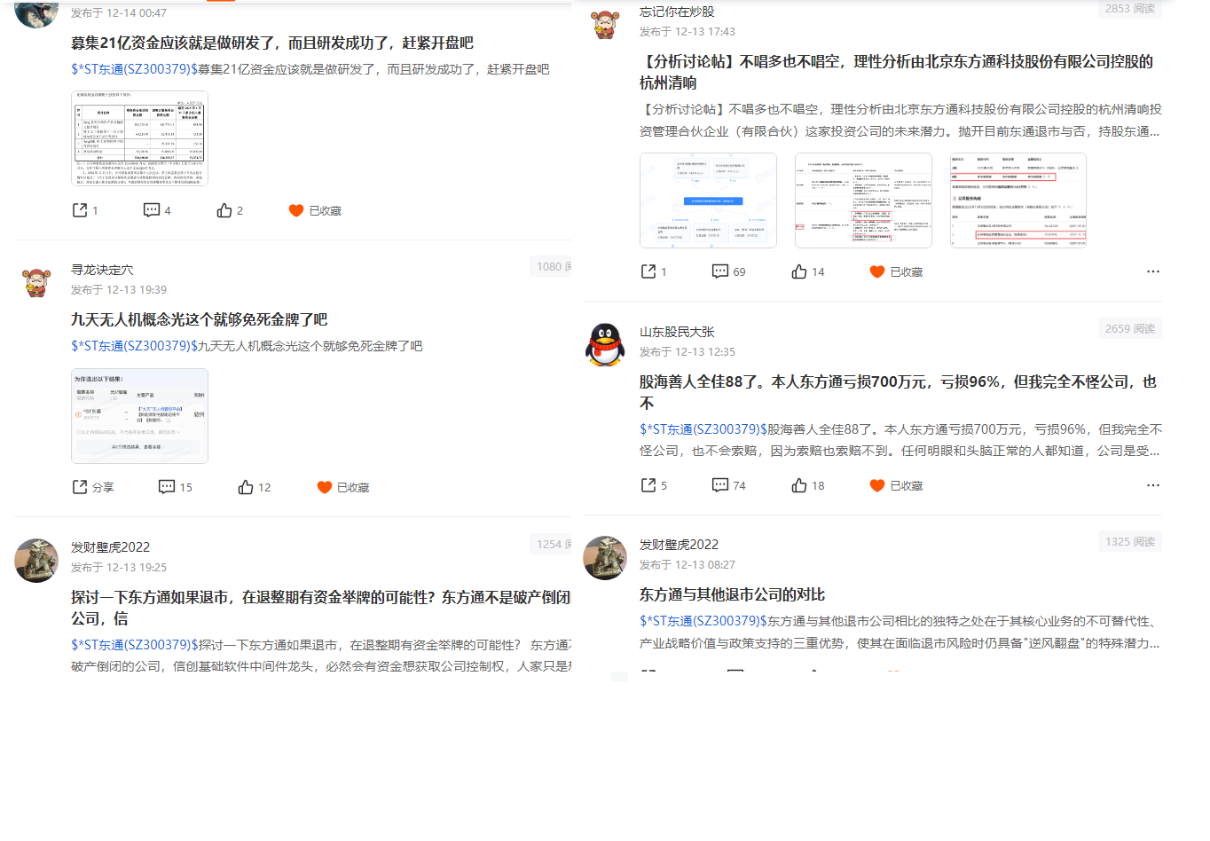1210x841 pixels.
Task: Open post title 【分析讨论帖】不唱多也不唱空
Action: (x=897, y=72)
